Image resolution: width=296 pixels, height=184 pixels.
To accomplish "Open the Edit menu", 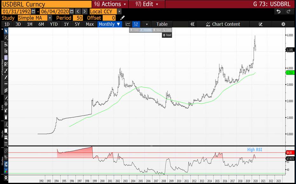I will coord(147,4).
